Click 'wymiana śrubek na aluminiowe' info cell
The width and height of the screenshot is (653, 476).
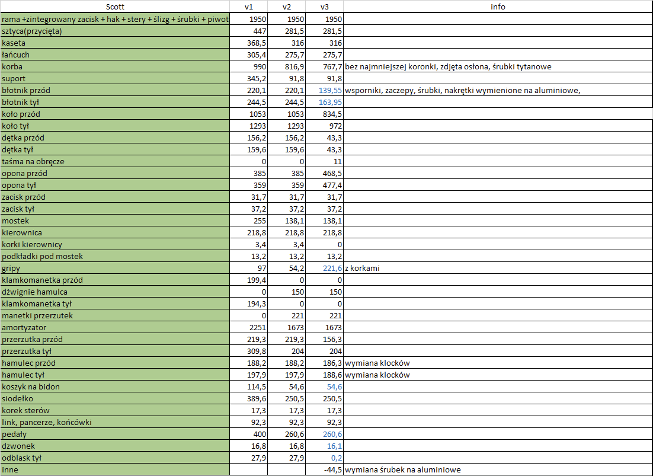pos(403,469)
